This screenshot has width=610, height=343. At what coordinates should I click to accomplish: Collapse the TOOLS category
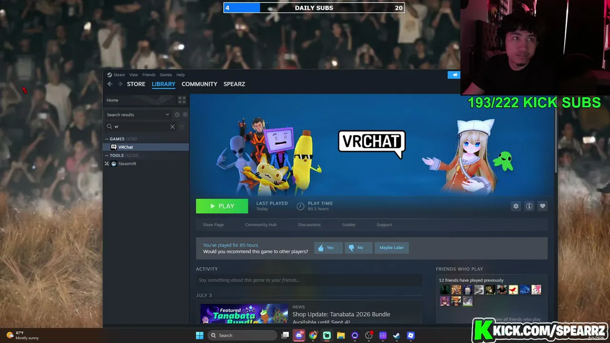point(107,156)
